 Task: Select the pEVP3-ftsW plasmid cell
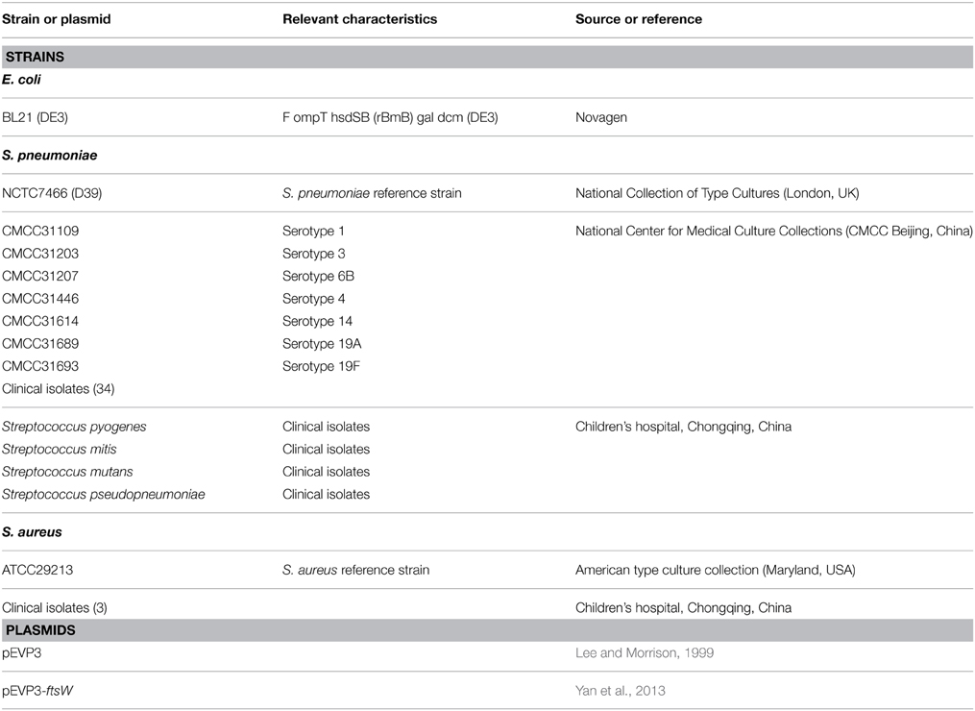click(x=37, y=691)
